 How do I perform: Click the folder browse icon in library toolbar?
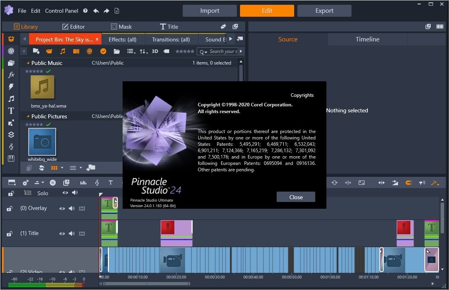[117, 51]
